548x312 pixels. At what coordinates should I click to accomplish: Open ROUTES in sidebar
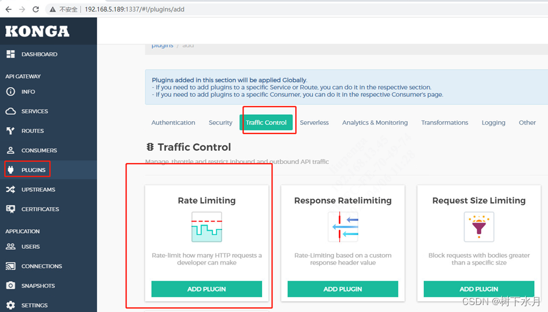[x=32, y=130]
